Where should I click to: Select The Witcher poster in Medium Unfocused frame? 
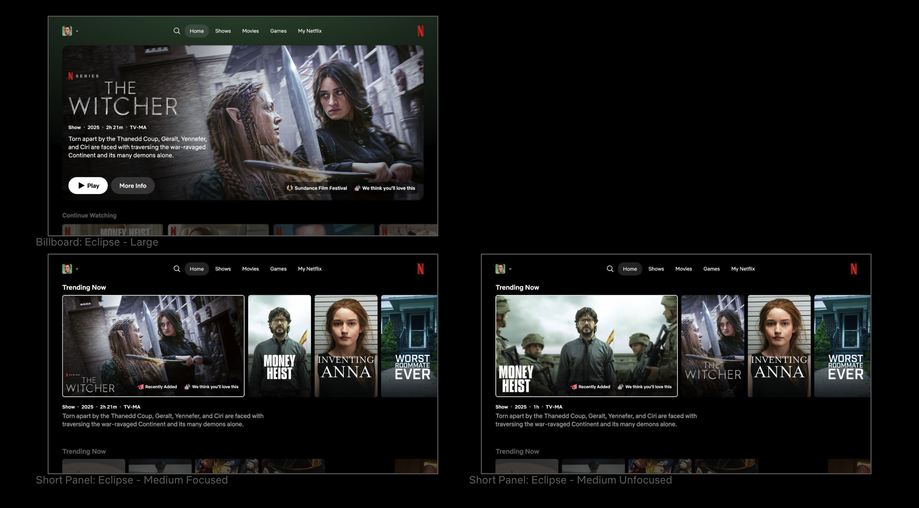click(713, 346)
